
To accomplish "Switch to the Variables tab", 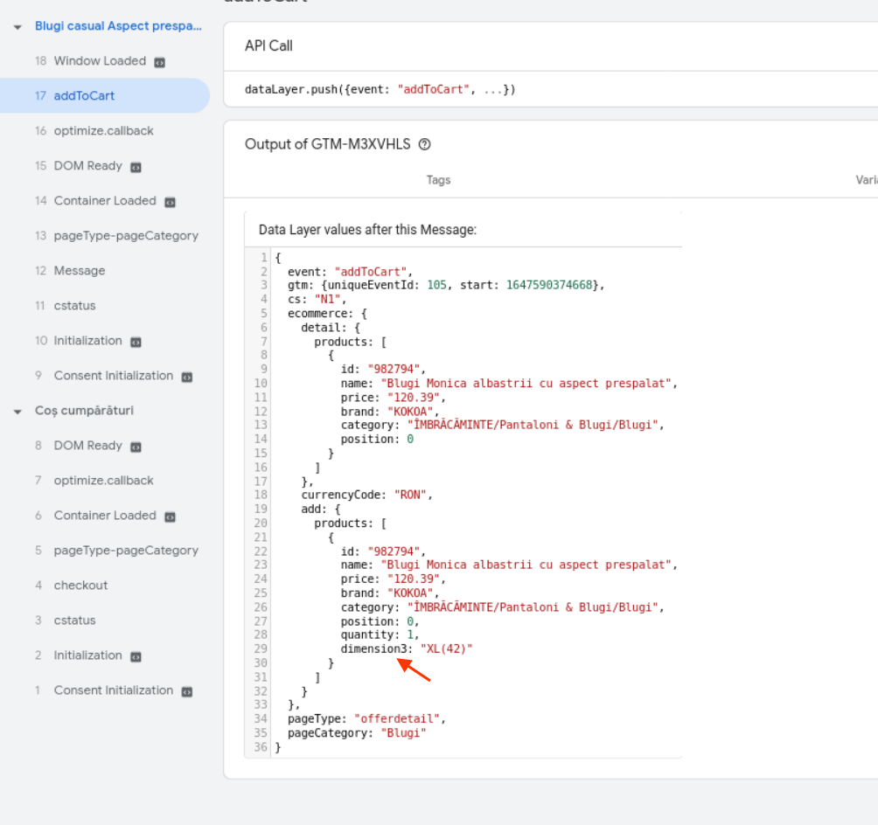I will [x=867, y=180].
